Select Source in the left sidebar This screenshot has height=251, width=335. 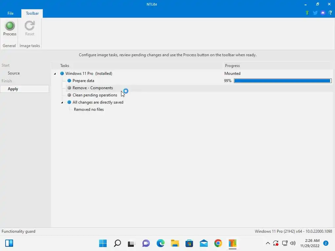[x=14, y=73]
